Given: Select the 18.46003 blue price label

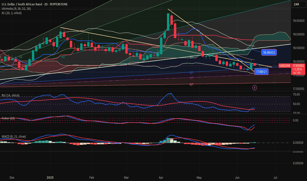Looking at the screenshot, I should pyautogui.click(x=269, y=52).
